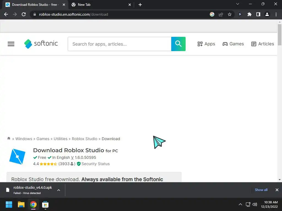Click the star rating 4.4

[x=45, y=164]
